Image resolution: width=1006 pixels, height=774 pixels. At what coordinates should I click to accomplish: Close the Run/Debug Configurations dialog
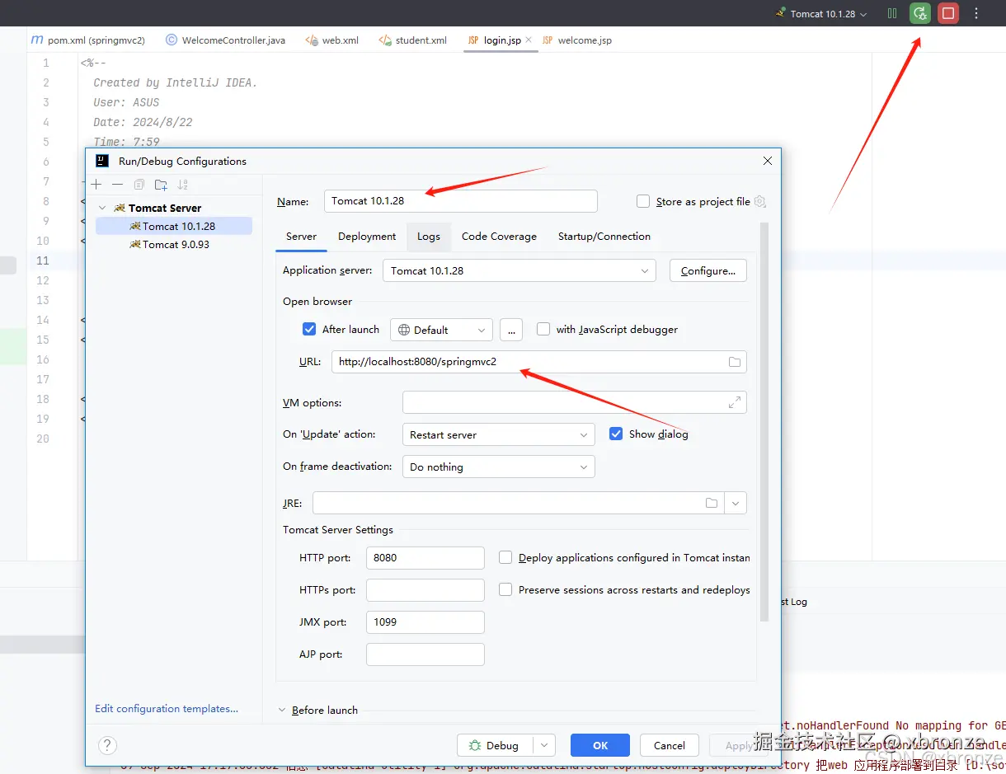click(767, 161)
